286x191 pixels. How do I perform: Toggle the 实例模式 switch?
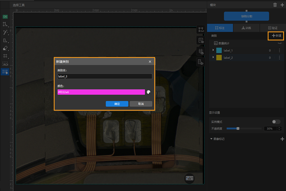[276, 122]
